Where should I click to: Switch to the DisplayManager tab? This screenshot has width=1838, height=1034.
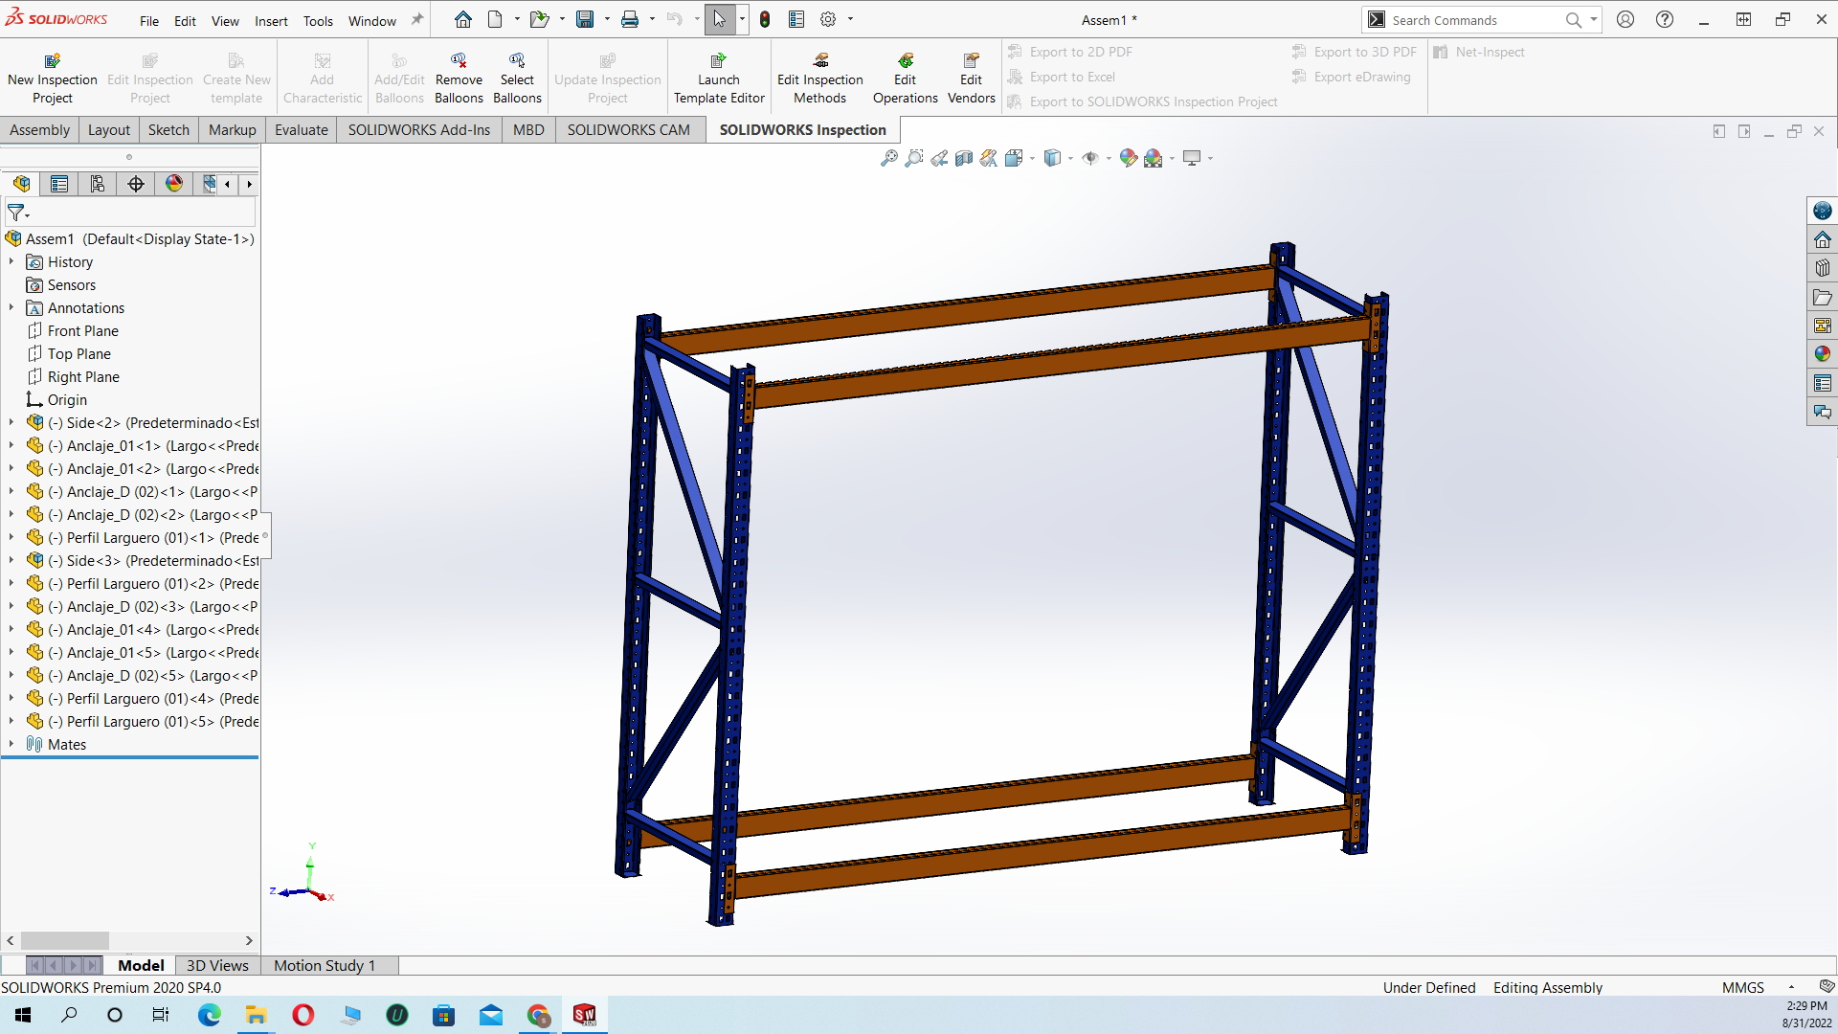point(173,184)
